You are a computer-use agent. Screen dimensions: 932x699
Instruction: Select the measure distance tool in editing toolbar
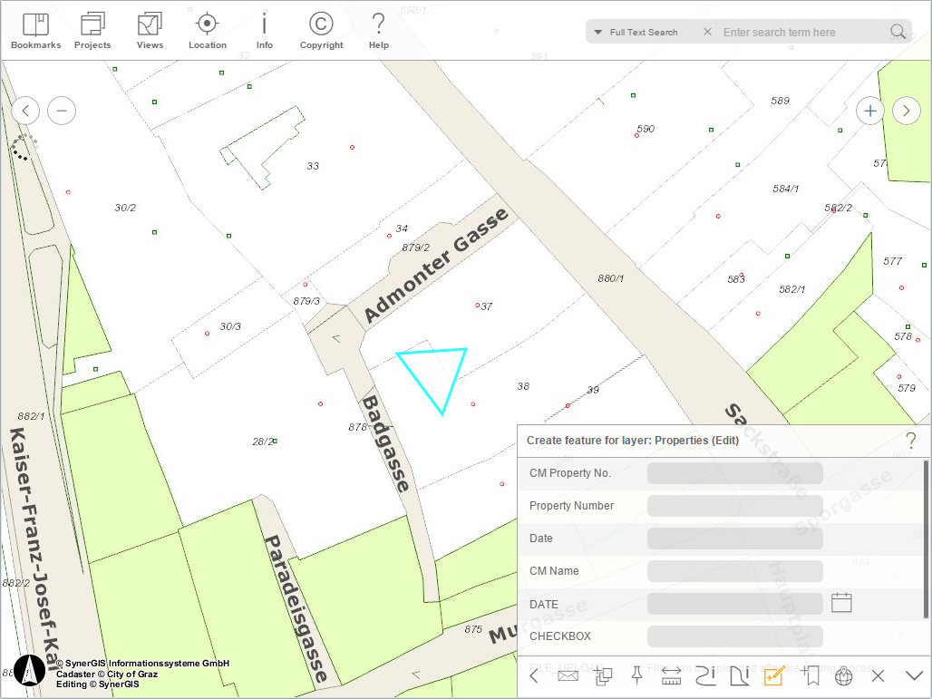671,675
